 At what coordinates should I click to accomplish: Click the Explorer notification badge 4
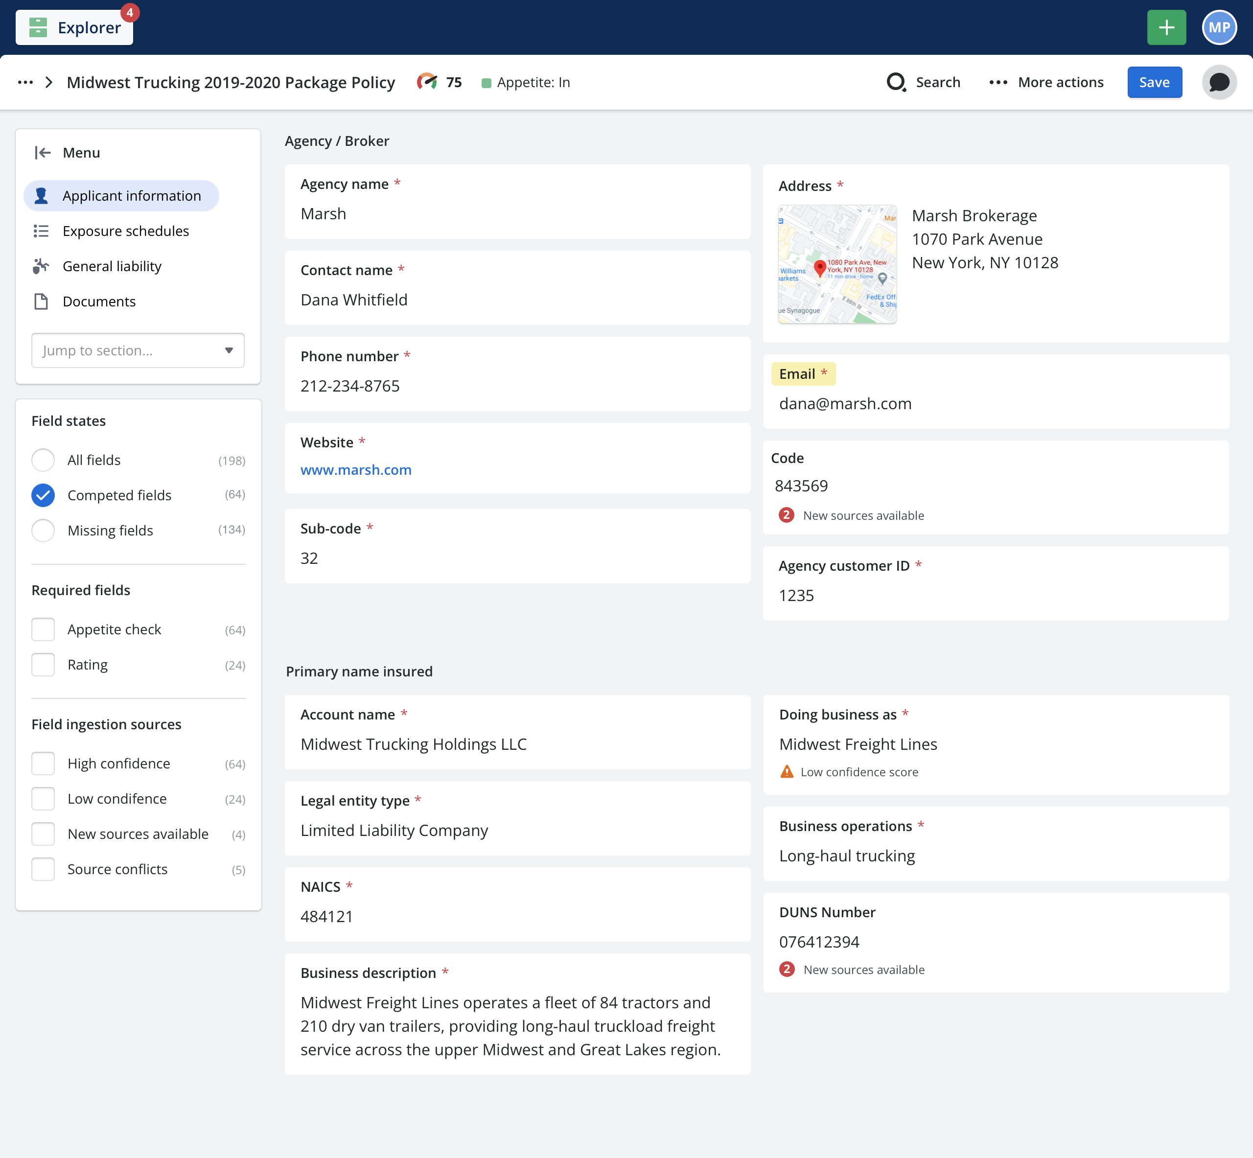pyautogui.click(x=130, y=13)
